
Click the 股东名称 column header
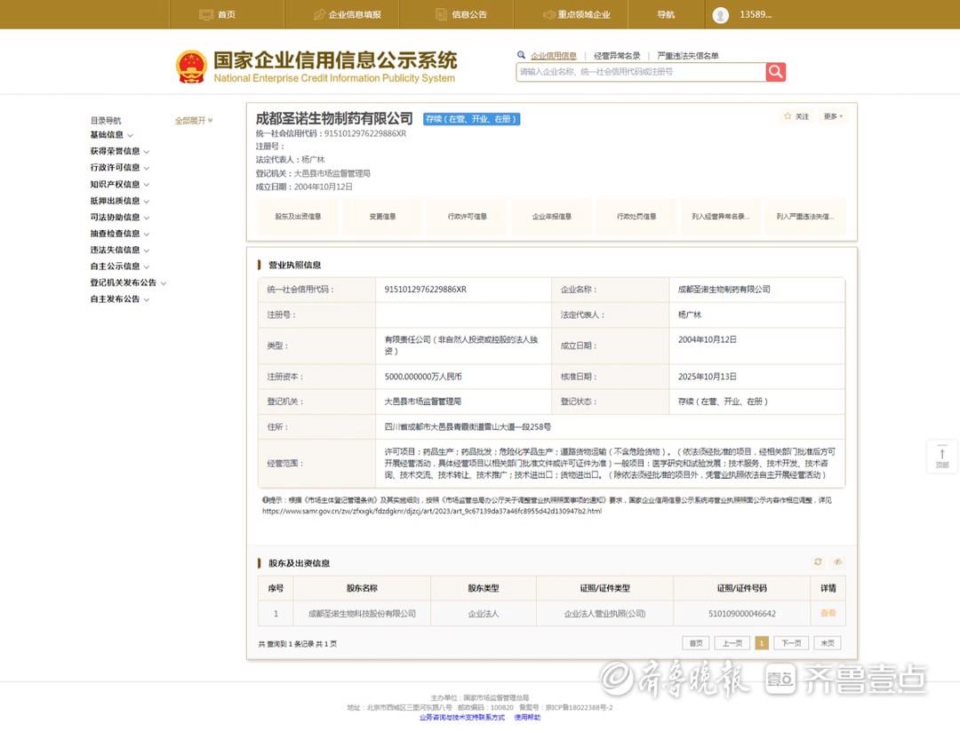pos(362,588)
